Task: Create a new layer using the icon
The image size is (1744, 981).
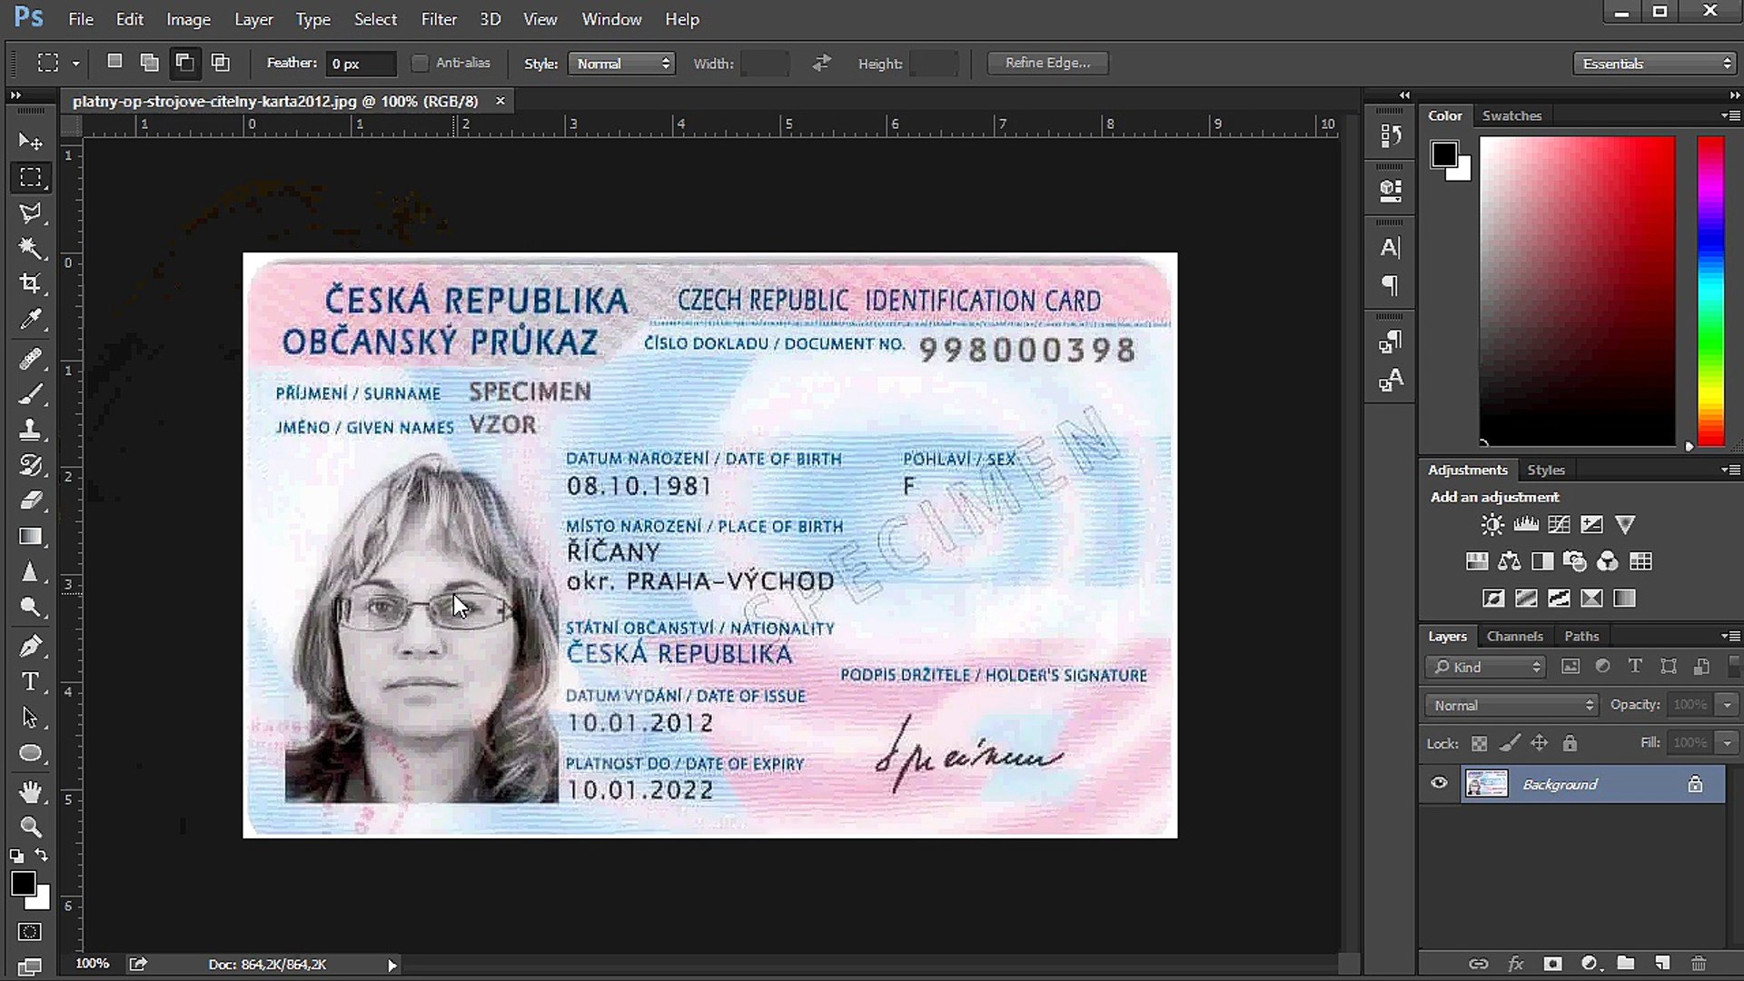Action: pos(1661,964)
